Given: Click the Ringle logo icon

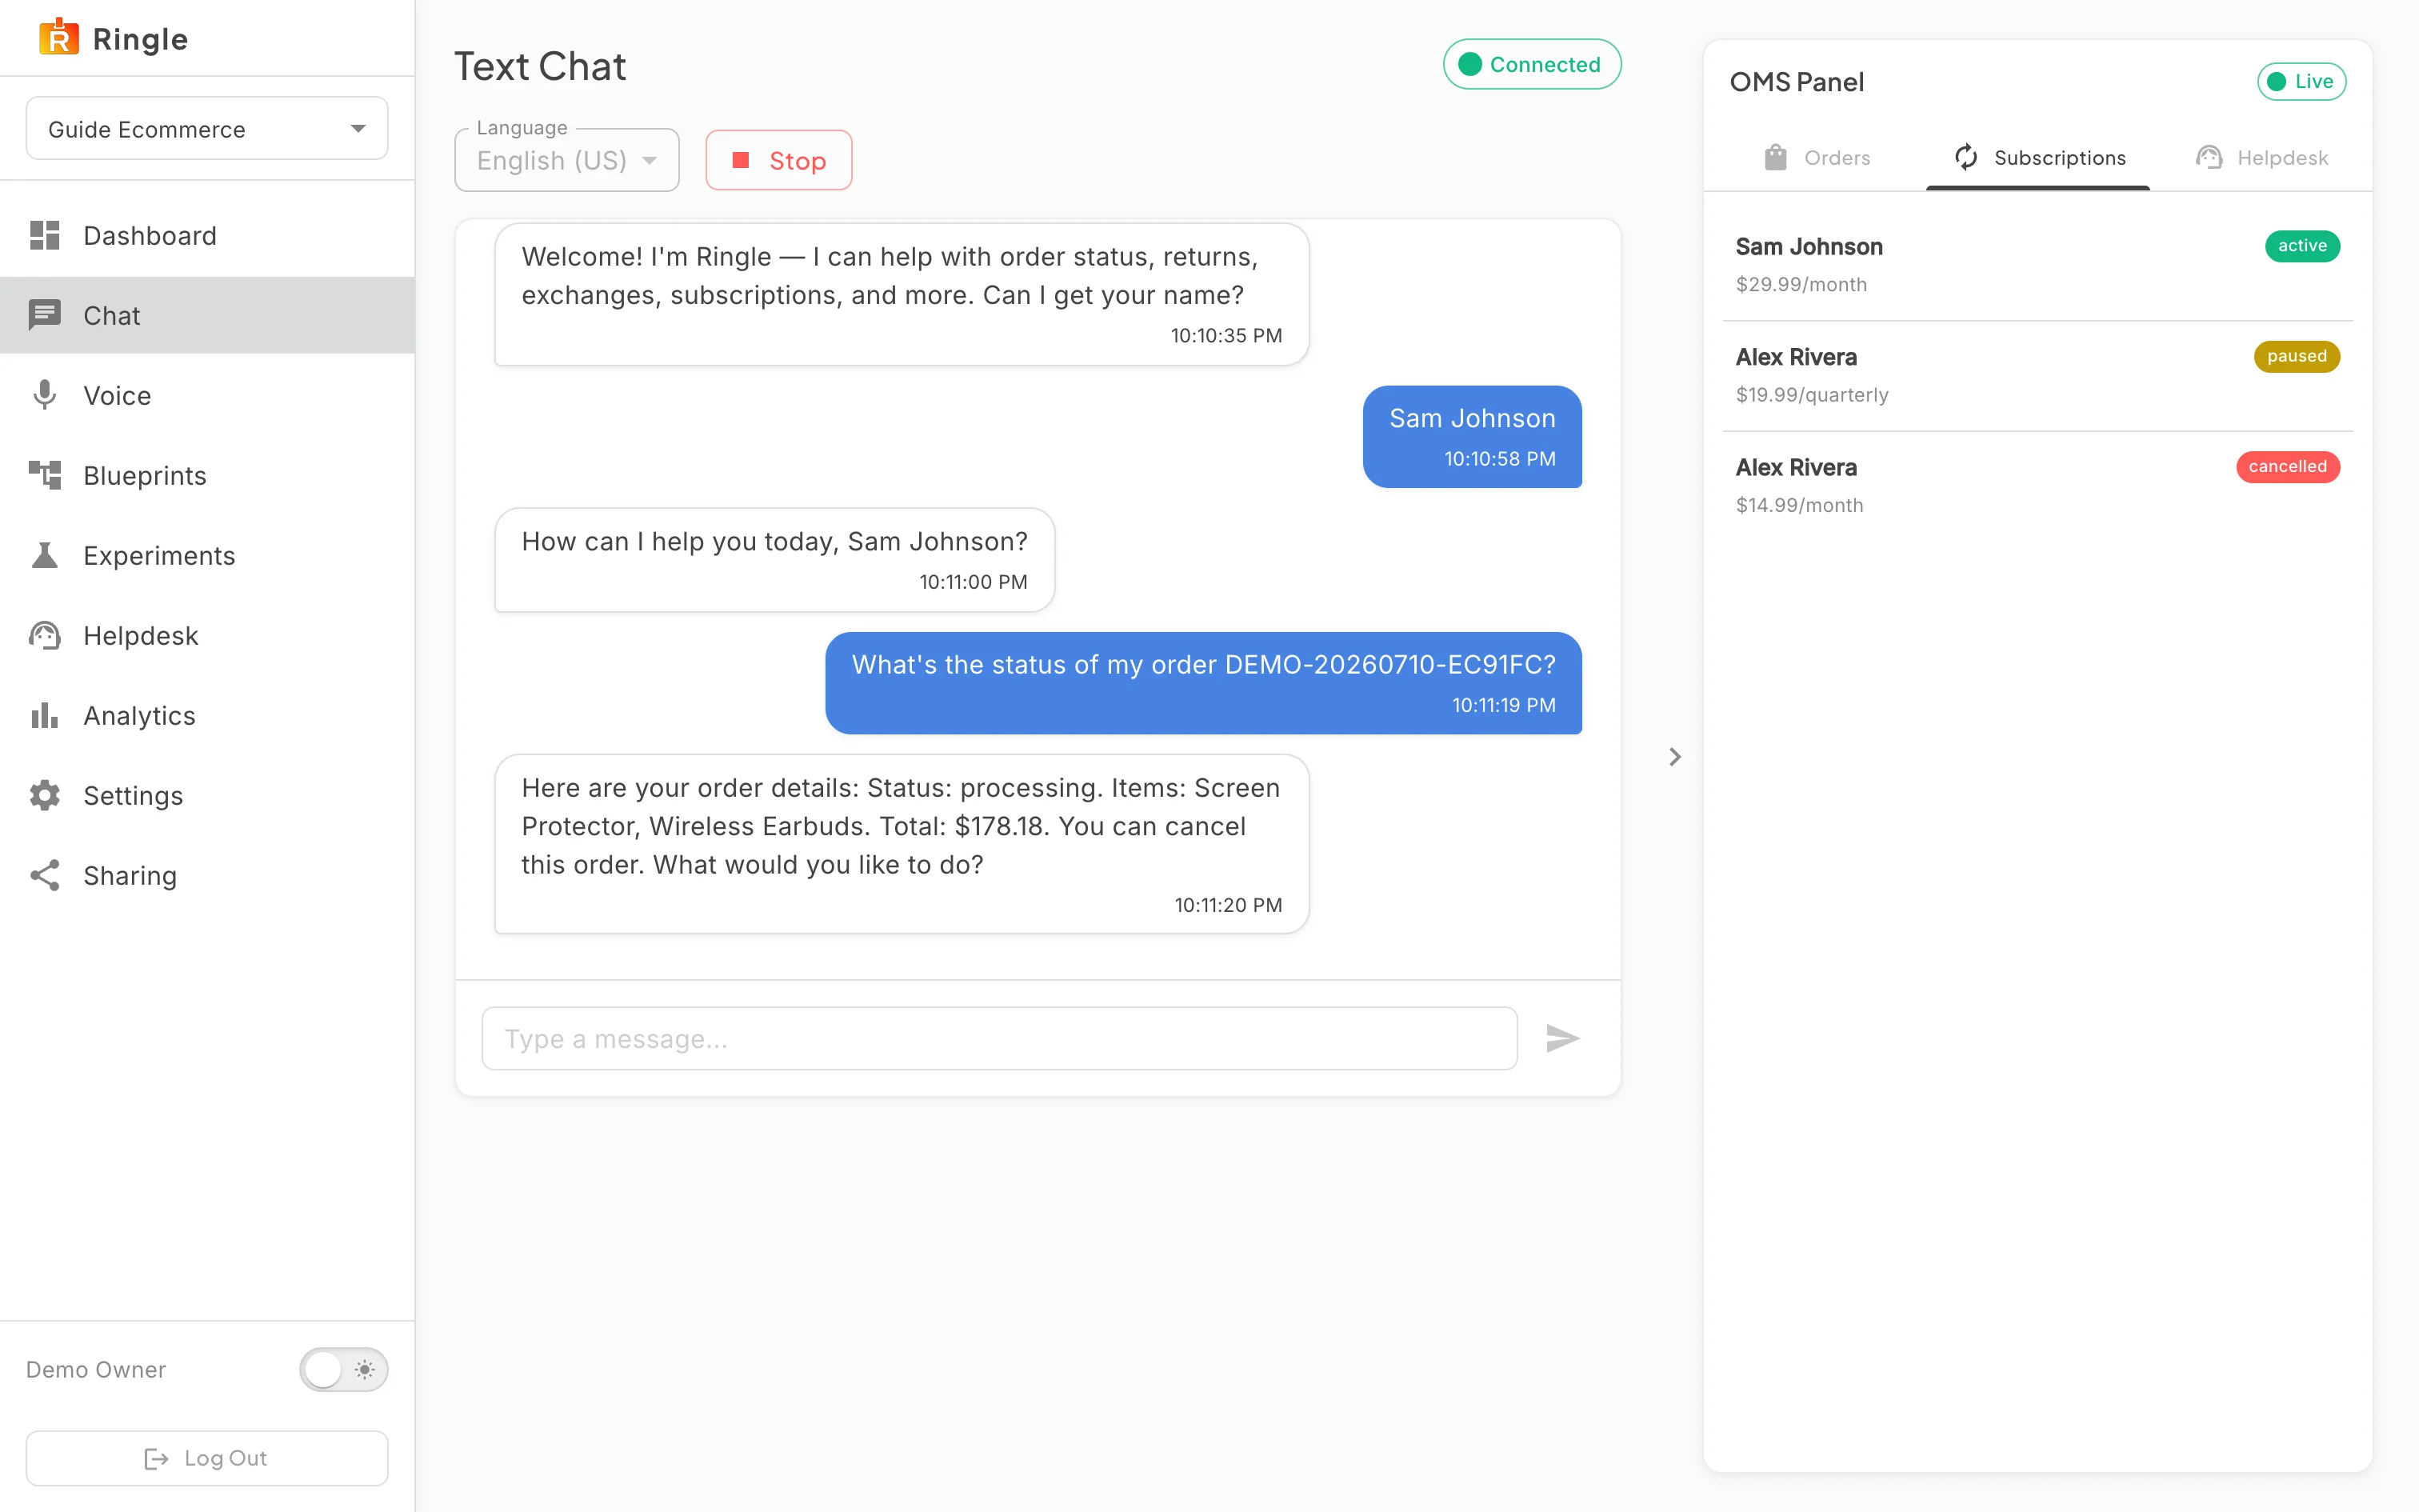Looking at the screenshot, I should (x=59, y=37).
